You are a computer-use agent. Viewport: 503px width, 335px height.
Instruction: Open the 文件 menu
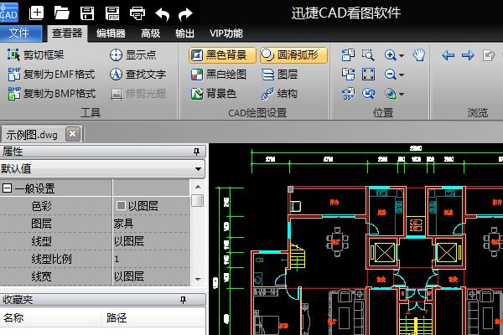pos(20,33)
